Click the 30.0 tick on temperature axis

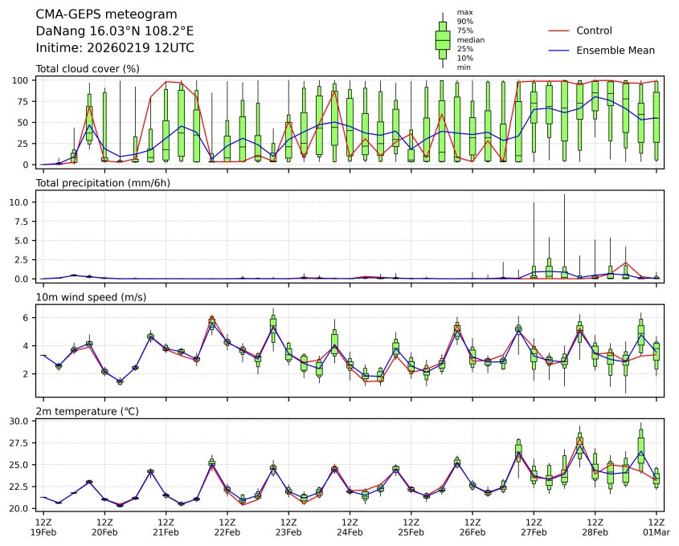(x=22, y=421)
